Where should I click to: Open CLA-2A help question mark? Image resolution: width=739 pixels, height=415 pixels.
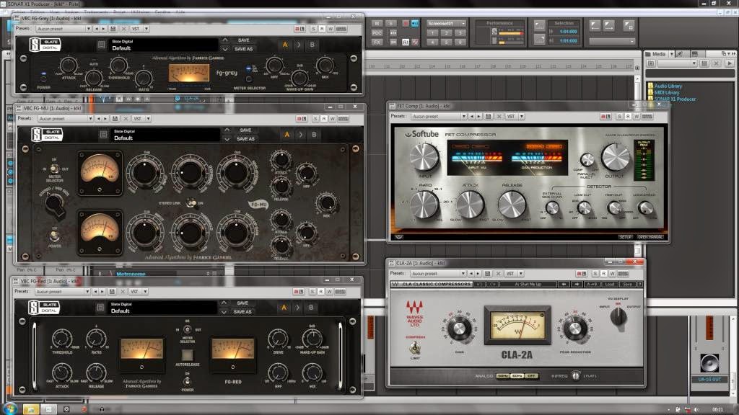pyautogui.click(x=639, y=284)
